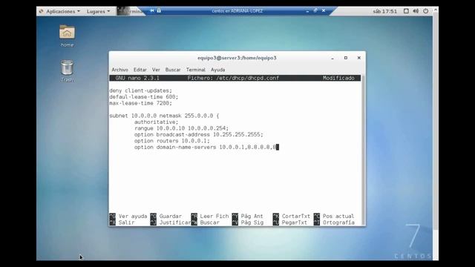Click the 'Justificar' nano shortcut
This screenshot has width=475, height=267.
(x=171, y=222)
